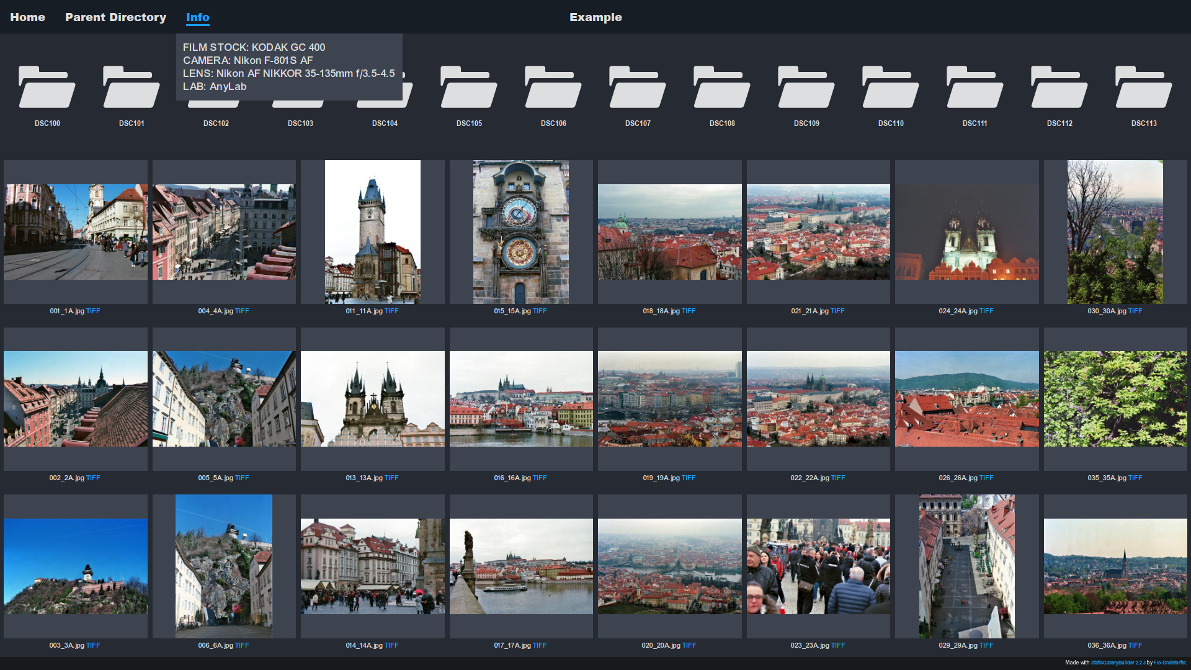Go to Home in navigation bar
Screen dimensions: 1191x670
tap(27, 17)
